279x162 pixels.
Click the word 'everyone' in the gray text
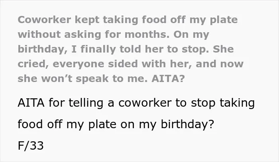(x=78, y=64)
